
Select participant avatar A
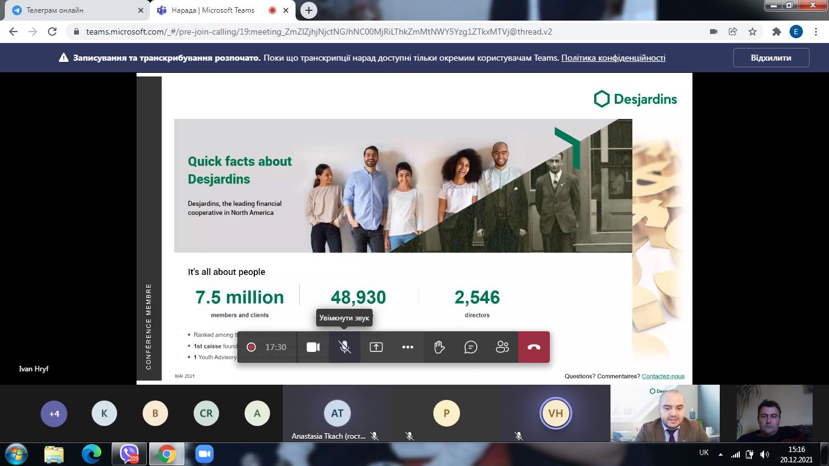pos(257,414)
